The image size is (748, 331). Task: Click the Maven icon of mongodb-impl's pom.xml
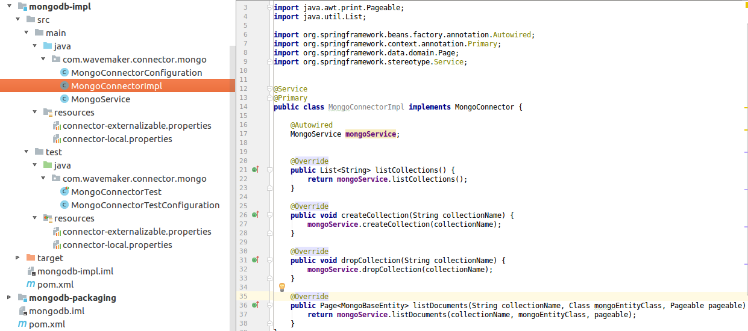click(31, 285)
